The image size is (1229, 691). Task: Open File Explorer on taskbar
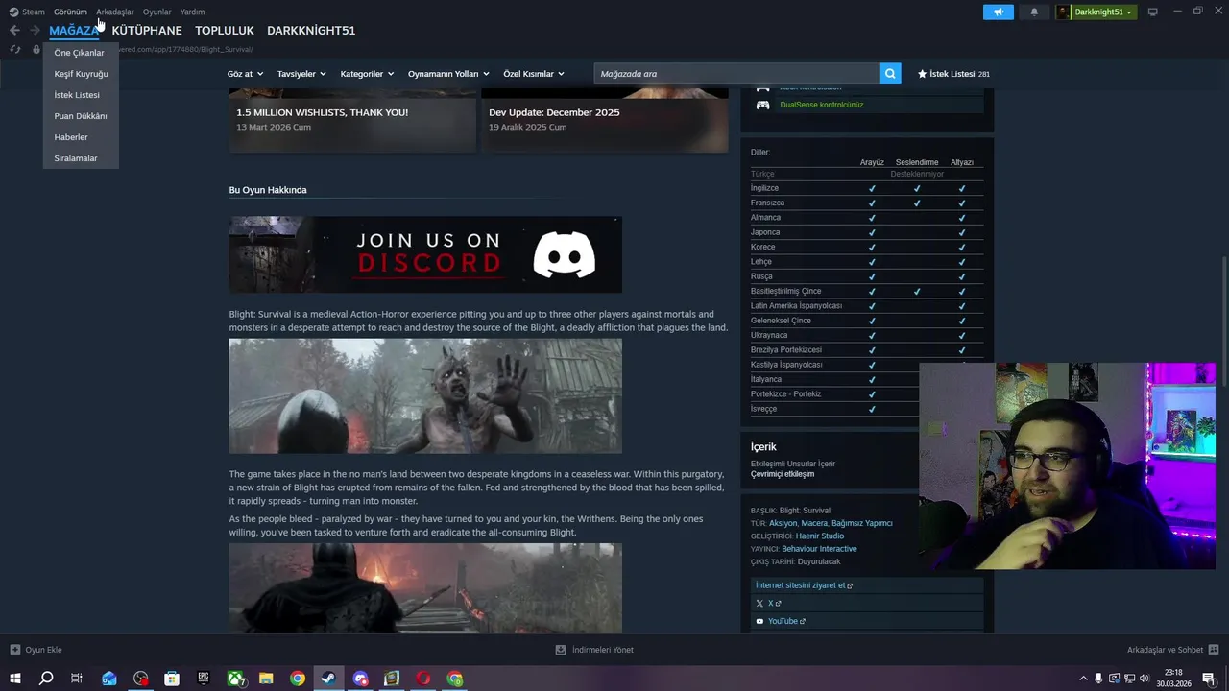(266, 679)
